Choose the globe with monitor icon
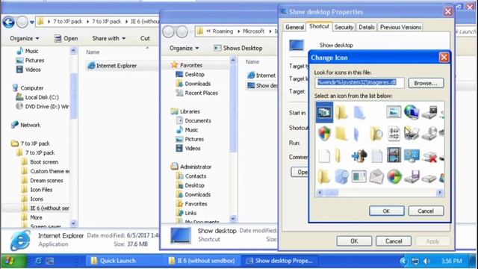 click(412, 112)
